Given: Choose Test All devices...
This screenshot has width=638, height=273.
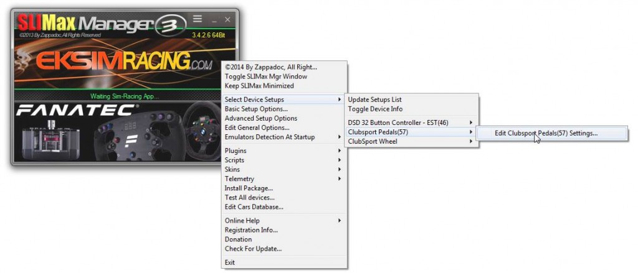Looking at the screenshot, I should 283,197.
